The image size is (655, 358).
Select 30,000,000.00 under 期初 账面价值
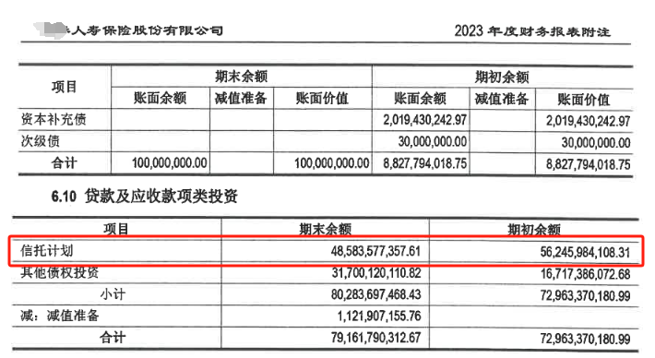(x=596, y=143)
